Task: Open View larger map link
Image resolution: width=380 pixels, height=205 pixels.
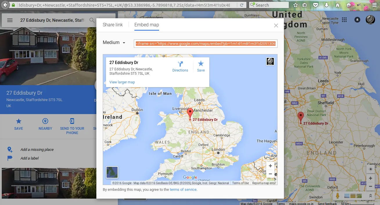Action: 122,82
